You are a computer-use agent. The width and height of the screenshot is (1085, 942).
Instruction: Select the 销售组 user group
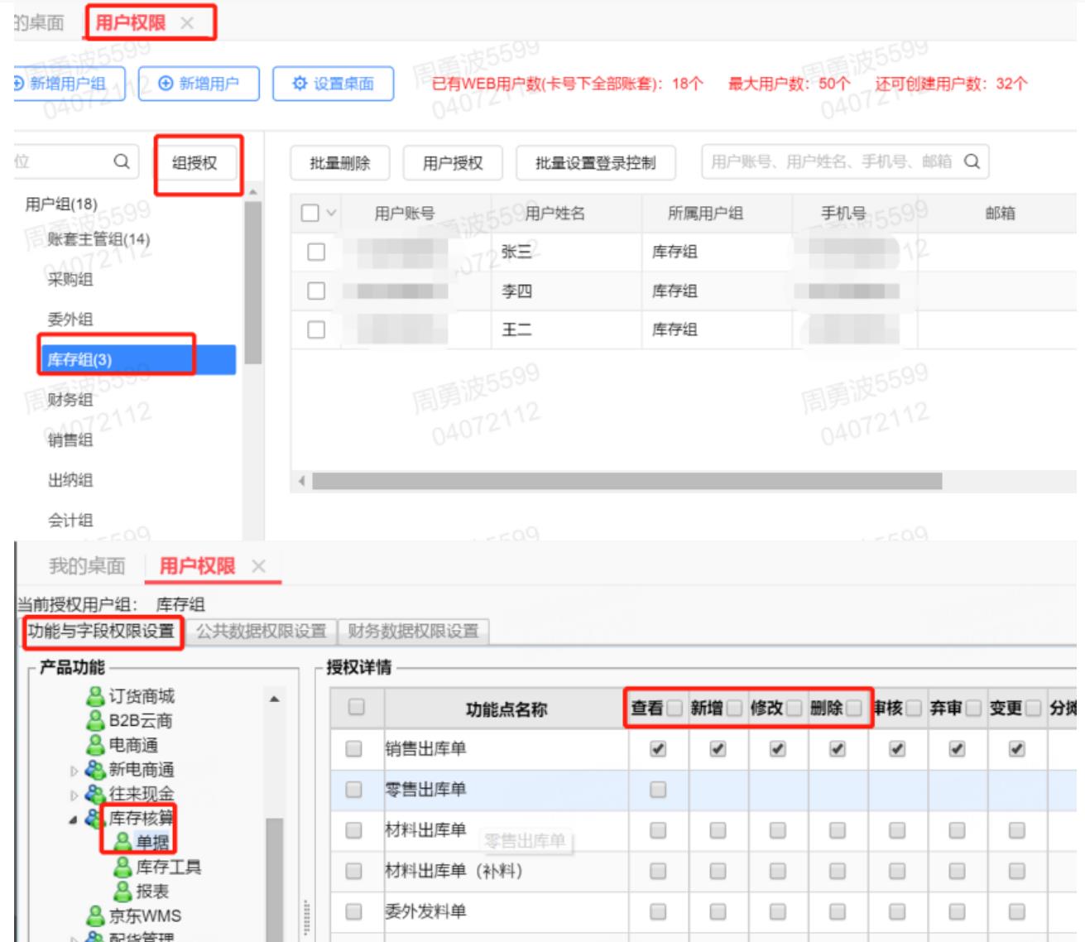[70, 440]
